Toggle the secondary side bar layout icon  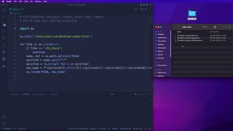click(147, 5)
